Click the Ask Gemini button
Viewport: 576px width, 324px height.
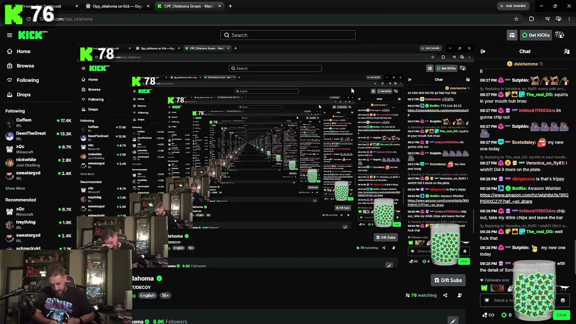coord(513,6)
